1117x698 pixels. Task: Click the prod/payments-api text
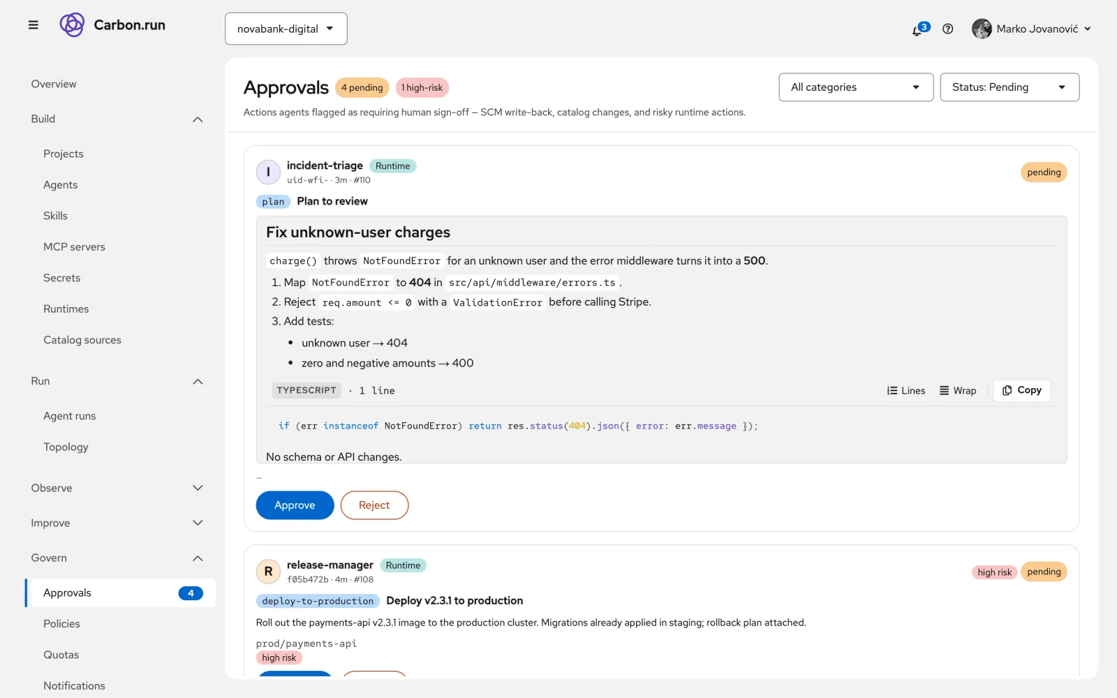(x=306, y=644)
